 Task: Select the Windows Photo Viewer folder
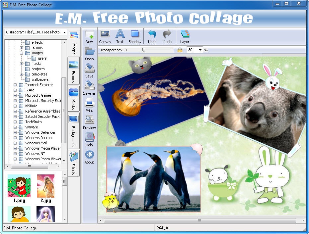[43, 159]
